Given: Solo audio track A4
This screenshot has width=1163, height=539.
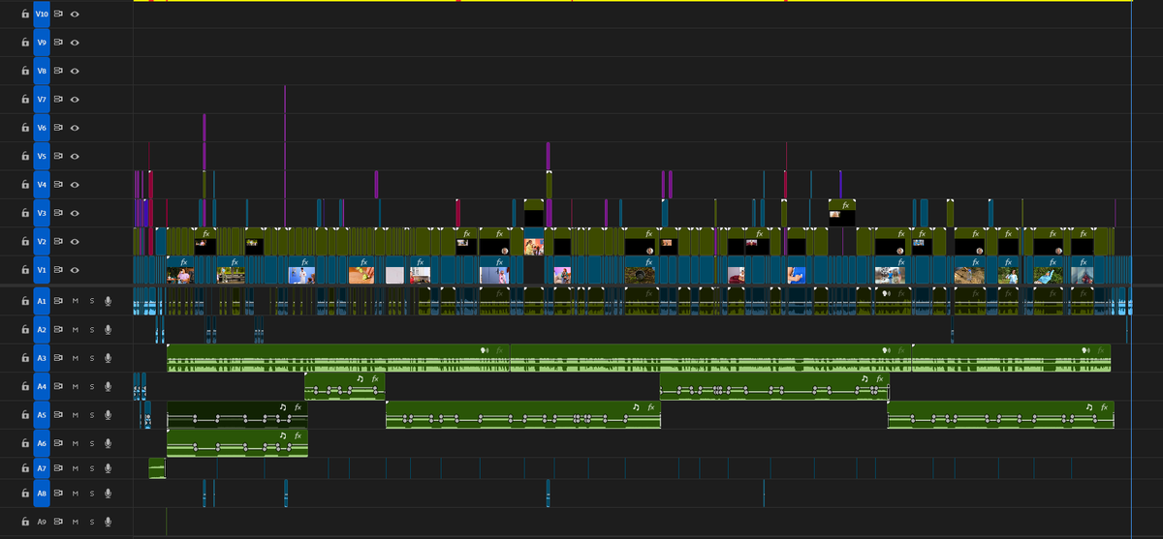Looking at the screenshot, I should 92,387.
